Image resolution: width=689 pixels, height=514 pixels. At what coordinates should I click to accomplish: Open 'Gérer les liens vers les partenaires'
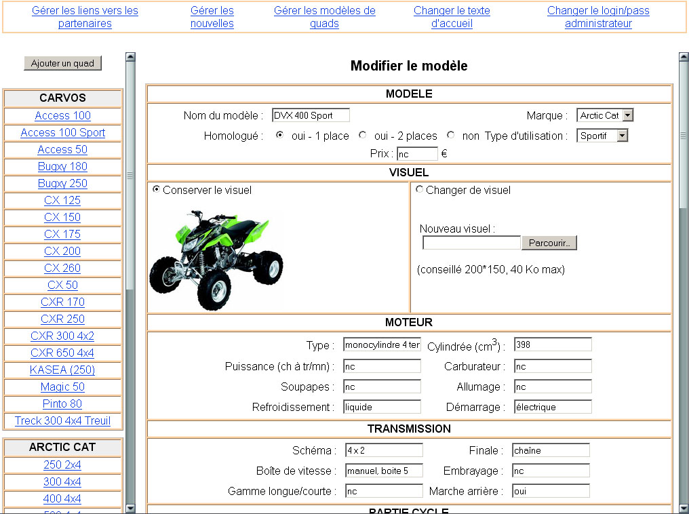(x=85, y=17)
